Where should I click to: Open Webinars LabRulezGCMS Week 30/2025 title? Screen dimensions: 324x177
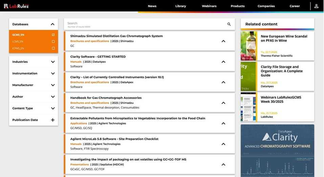(x=281, y=99)
